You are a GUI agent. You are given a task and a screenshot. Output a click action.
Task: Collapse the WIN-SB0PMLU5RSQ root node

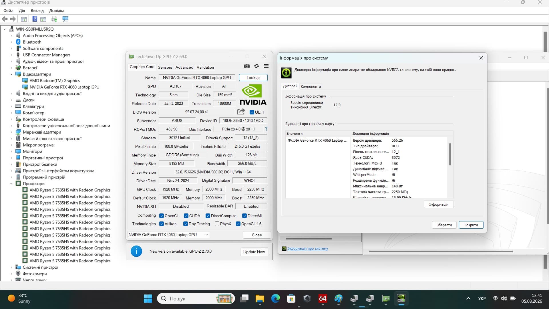point(5,29)
